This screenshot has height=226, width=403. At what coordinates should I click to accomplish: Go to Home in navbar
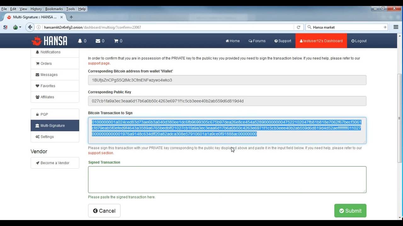(x=233, y=41)
